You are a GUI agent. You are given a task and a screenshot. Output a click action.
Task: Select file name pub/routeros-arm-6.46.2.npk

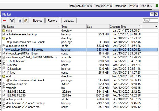click(x=28, y=42)
